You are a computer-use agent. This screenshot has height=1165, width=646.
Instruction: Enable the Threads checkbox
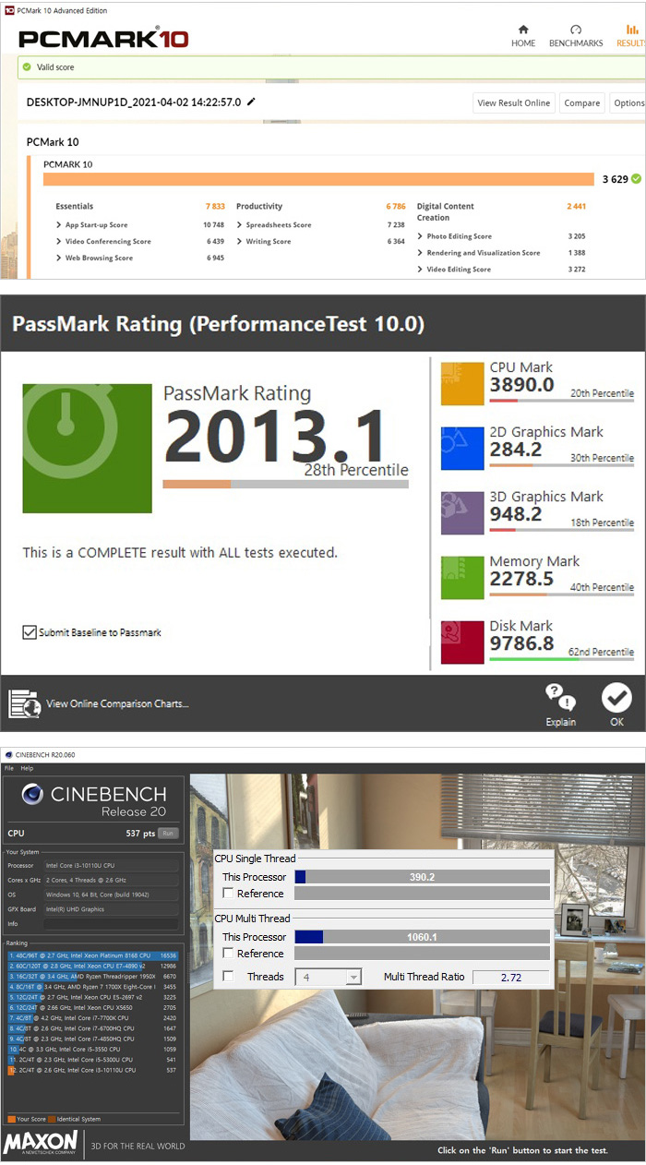coord(228,976)
